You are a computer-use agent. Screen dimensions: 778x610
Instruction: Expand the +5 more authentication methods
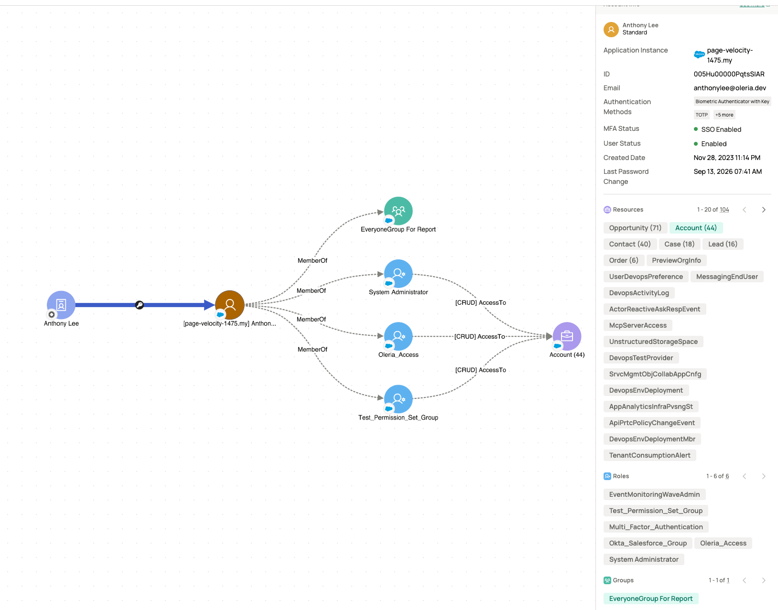724,115
